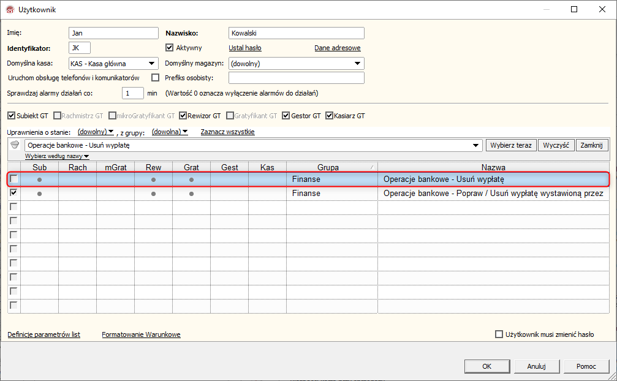The image size is (617, 381).
Task: Open the group (dowolna) filter menu
Action: [170, 132]
